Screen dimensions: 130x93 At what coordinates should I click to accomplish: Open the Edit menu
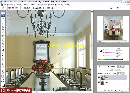click(x=13, y=5)
